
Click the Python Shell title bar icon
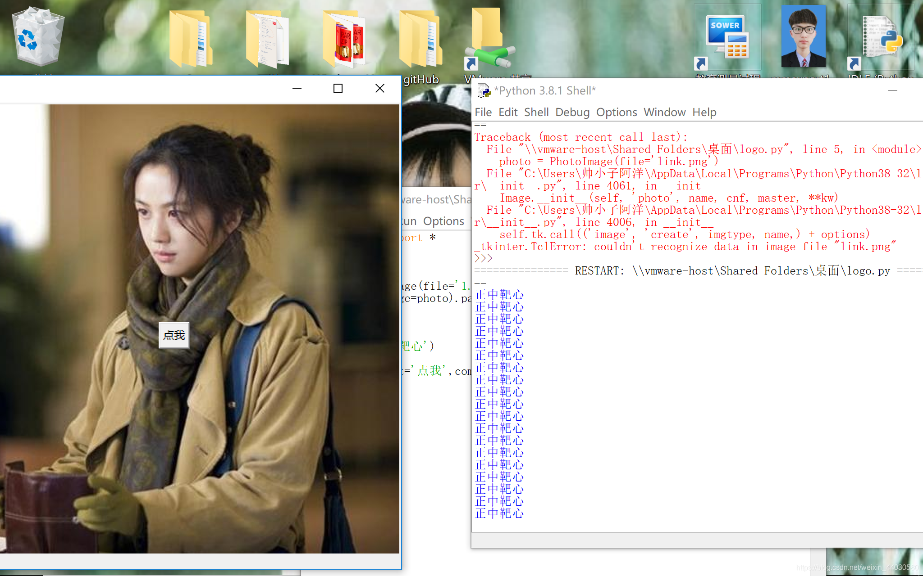[484, 90]
